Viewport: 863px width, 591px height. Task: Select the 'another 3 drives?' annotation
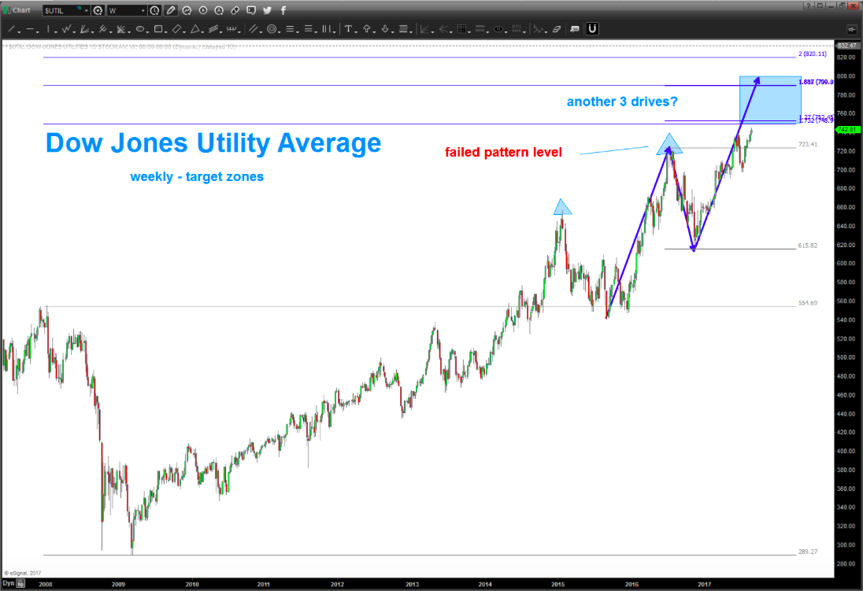click(x=622, y=102)
